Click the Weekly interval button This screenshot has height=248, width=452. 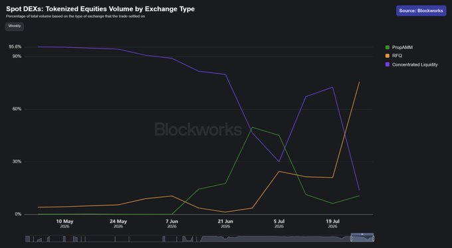click(15, 27)
